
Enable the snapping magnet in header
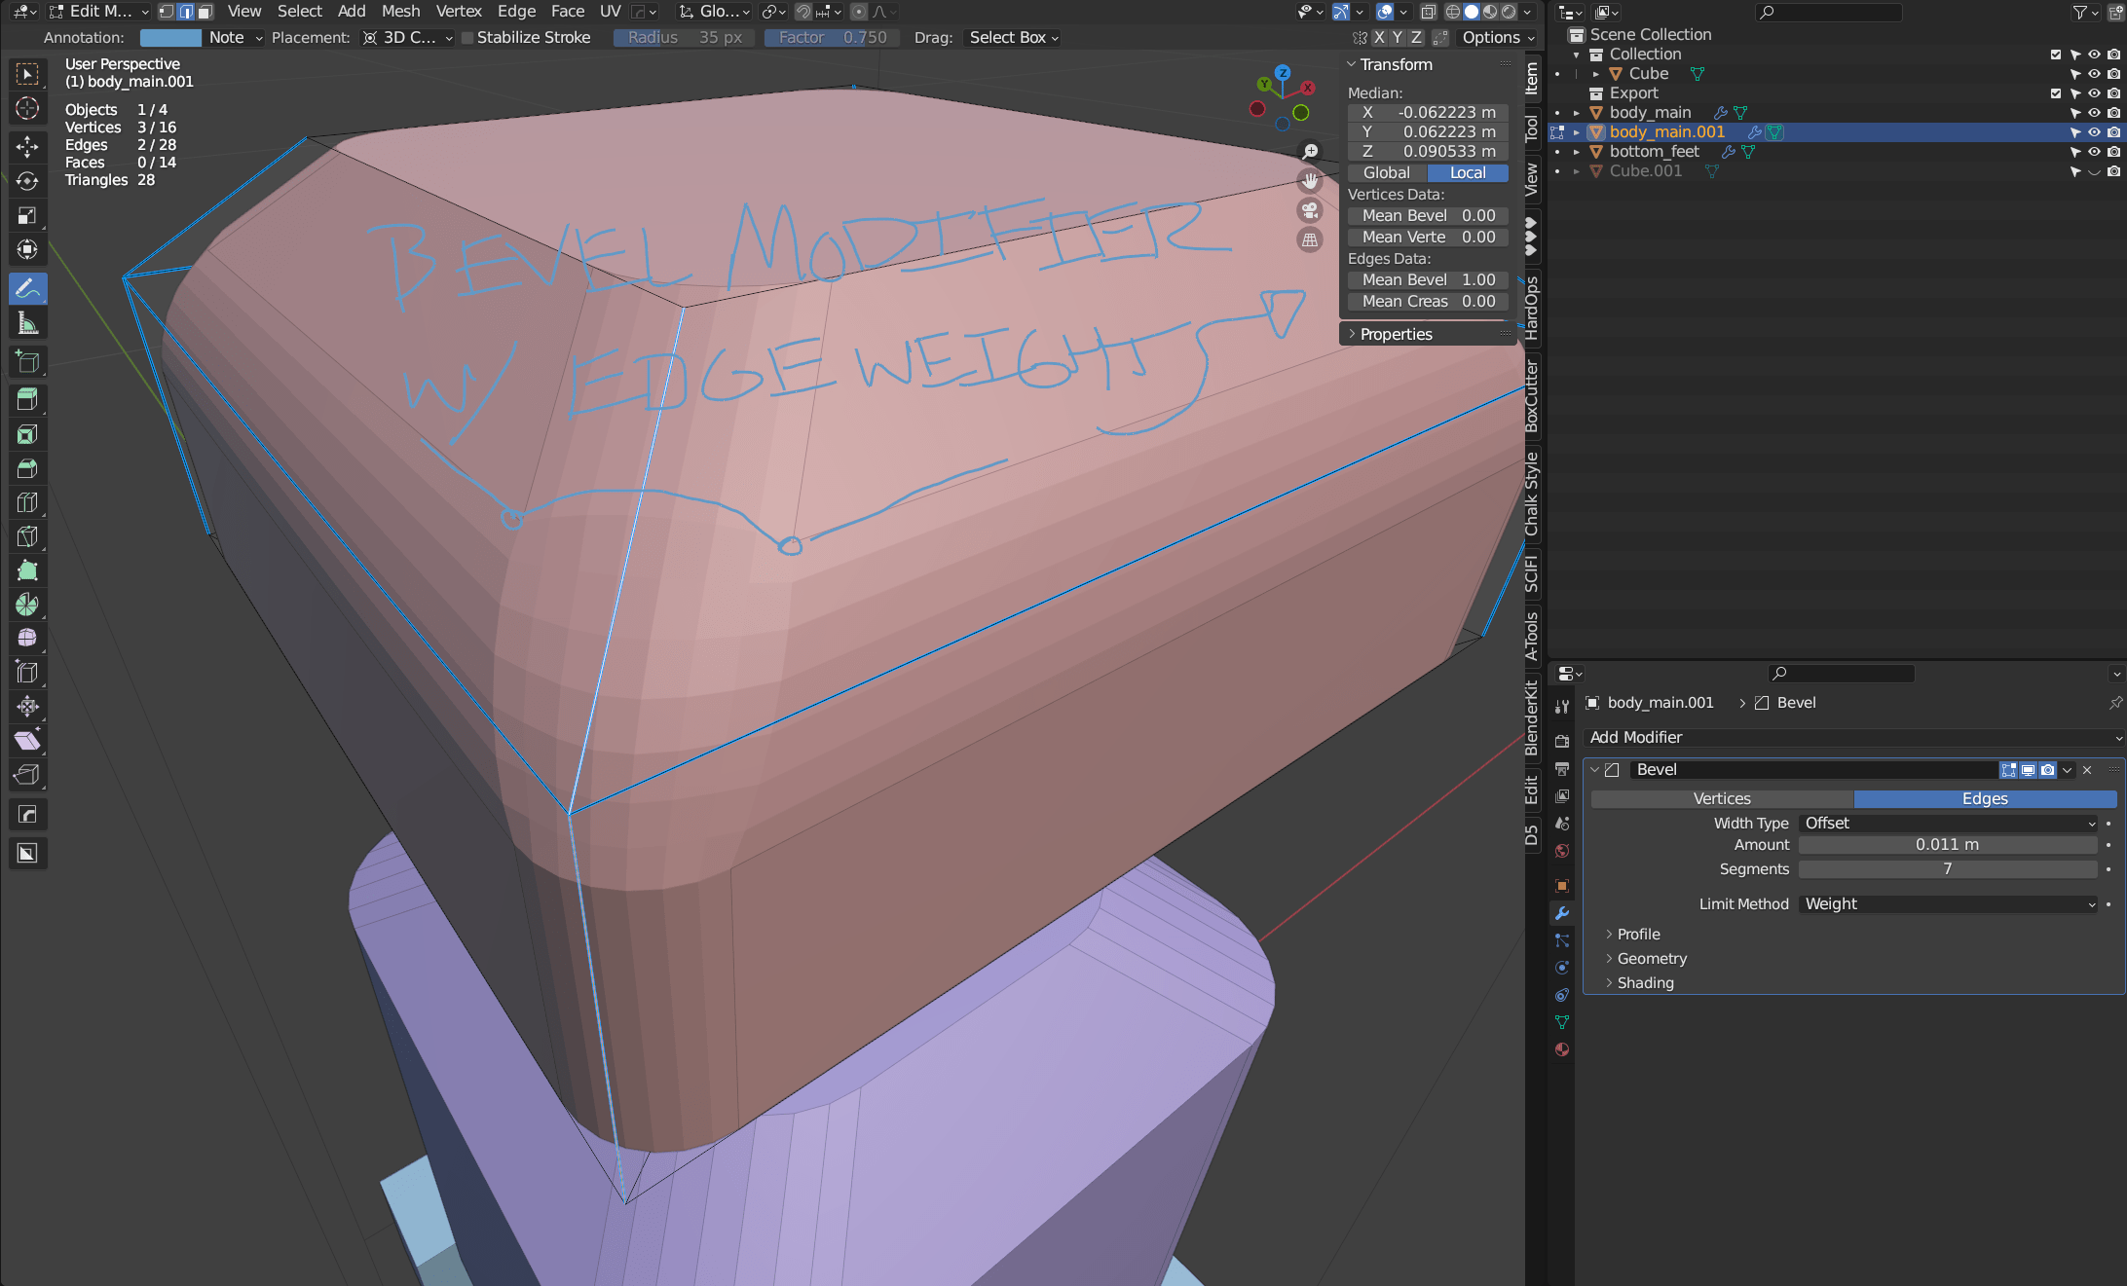[x=804, y=12]
